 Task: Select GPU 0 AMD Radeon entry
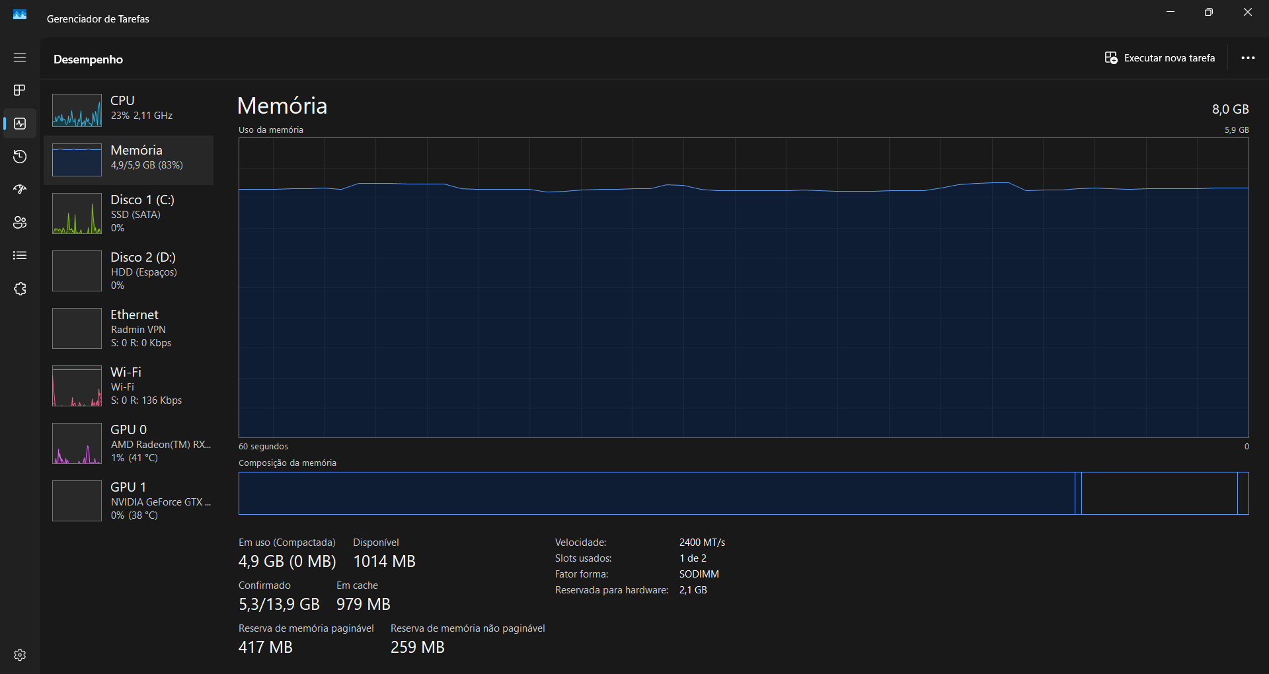point(129,443)
